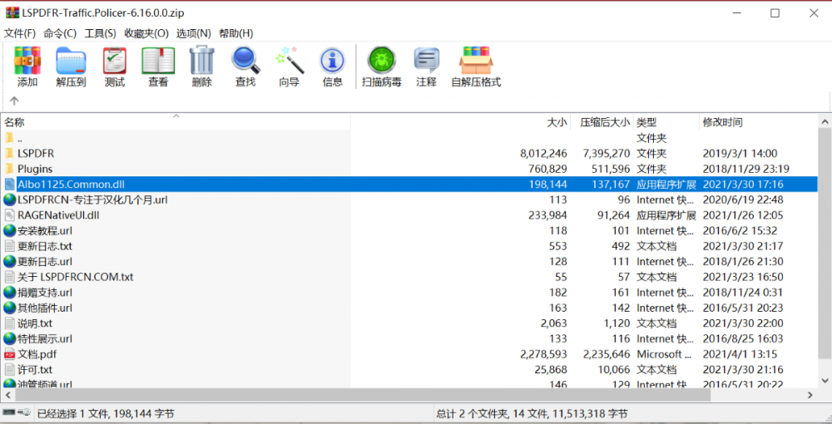The image size is (832, 424).
Task: Open the 帮助(H) menu
Action: point(236,33)
